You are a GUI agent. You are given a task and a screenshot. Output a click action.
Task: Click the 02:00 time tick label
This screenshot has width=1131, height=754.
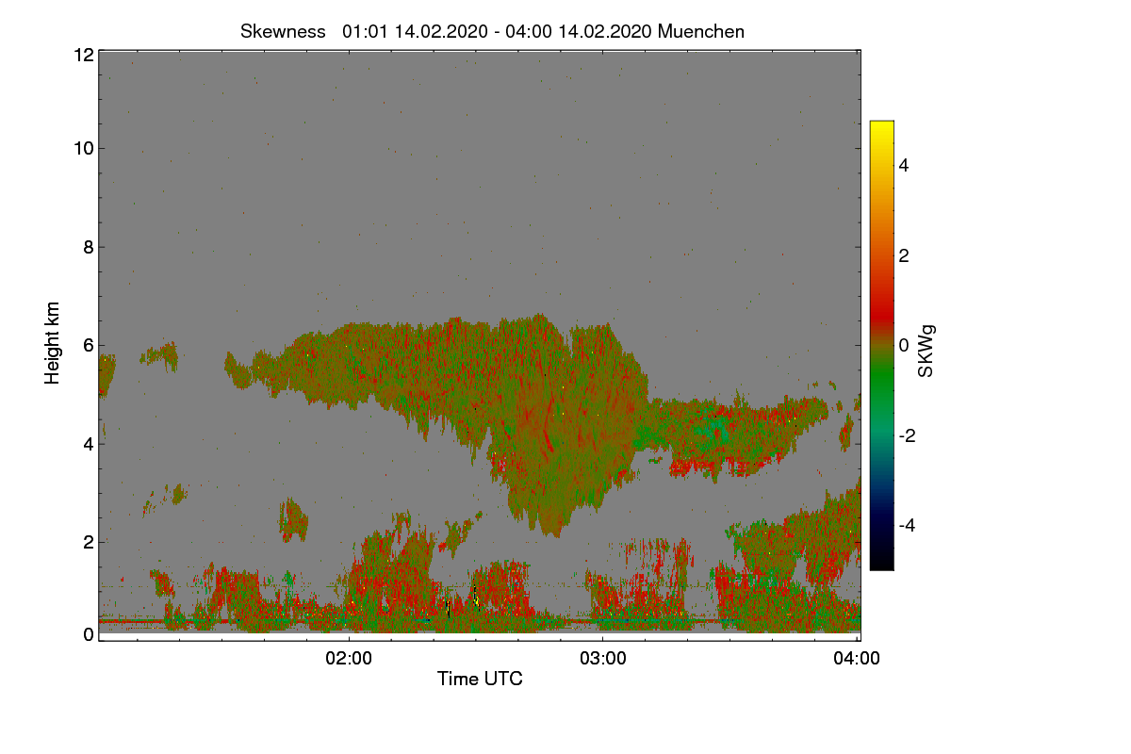click(349, 659)
